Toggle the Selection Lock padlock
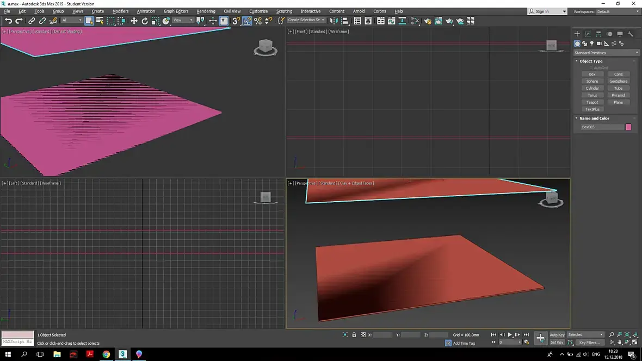Screen dimensions: 642x361 (354, 335)
